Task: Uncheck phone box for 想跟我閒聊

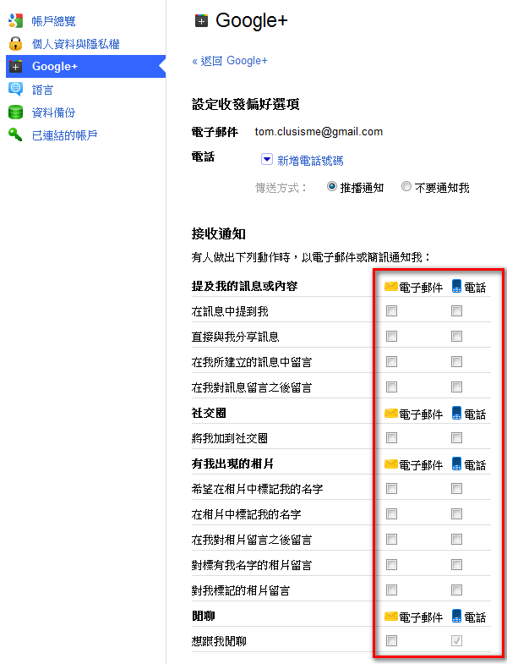Action: [x=456, y=640]
